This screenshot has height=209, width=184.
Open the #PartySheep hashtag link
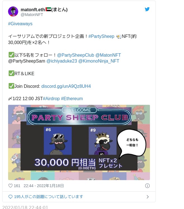point(101,36)
